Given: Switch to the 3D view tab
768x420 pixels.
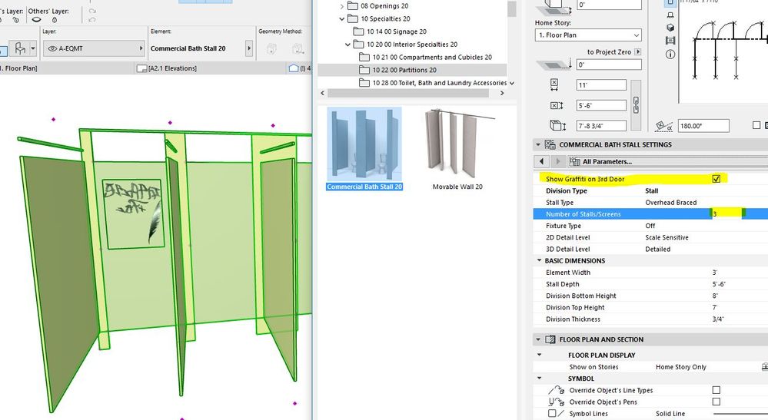Looking at the screenshot, I should [x=299, y=68].
